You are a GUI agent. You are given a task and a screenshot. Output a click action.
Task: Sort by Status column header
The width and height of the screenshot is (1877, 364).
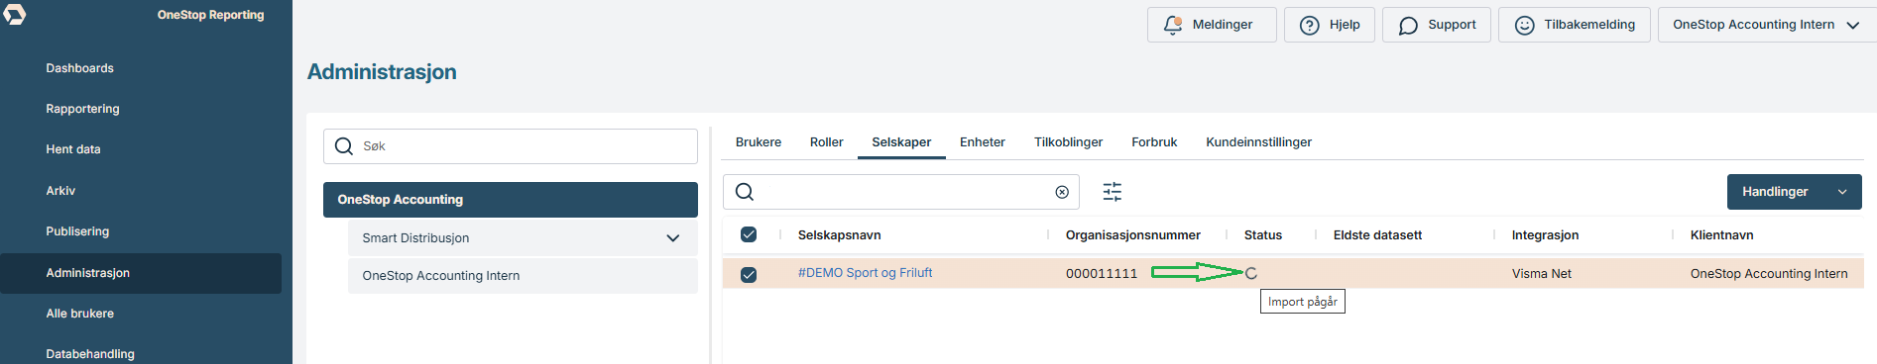tap(1262, 235)
